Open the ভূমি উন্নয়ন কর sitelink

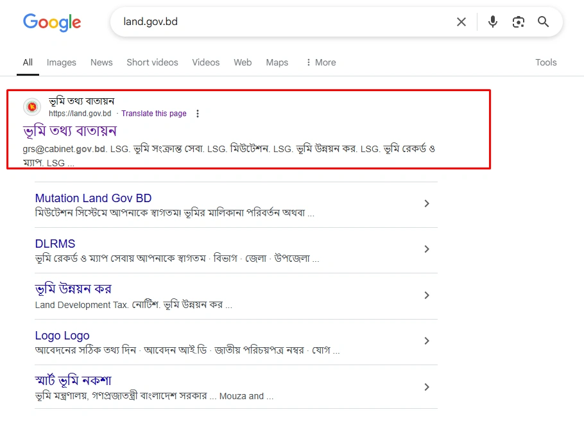click(x=73, y=289)
